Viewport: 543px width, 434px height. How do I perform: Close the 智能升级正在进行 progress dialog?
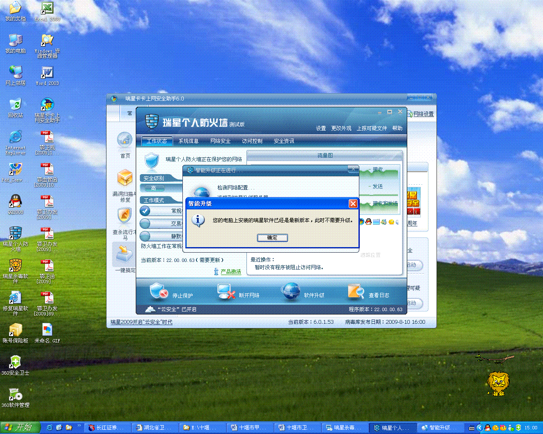(353, 170)
